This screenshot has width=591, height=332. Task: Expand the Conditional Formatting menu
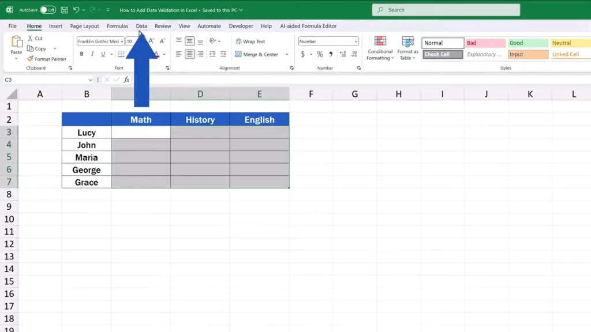[380, 49]
